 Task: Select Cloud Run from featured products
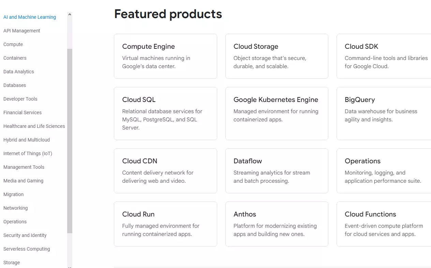click(165, 224)
